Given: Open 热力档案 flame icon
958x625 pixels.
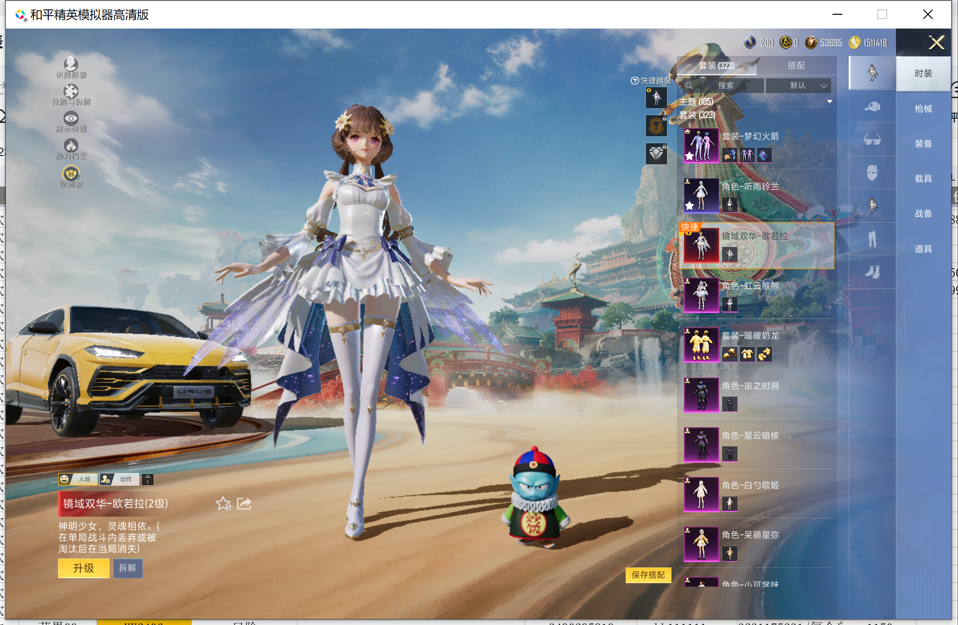Looking at the screenshot, I should [x=71, y=146].
